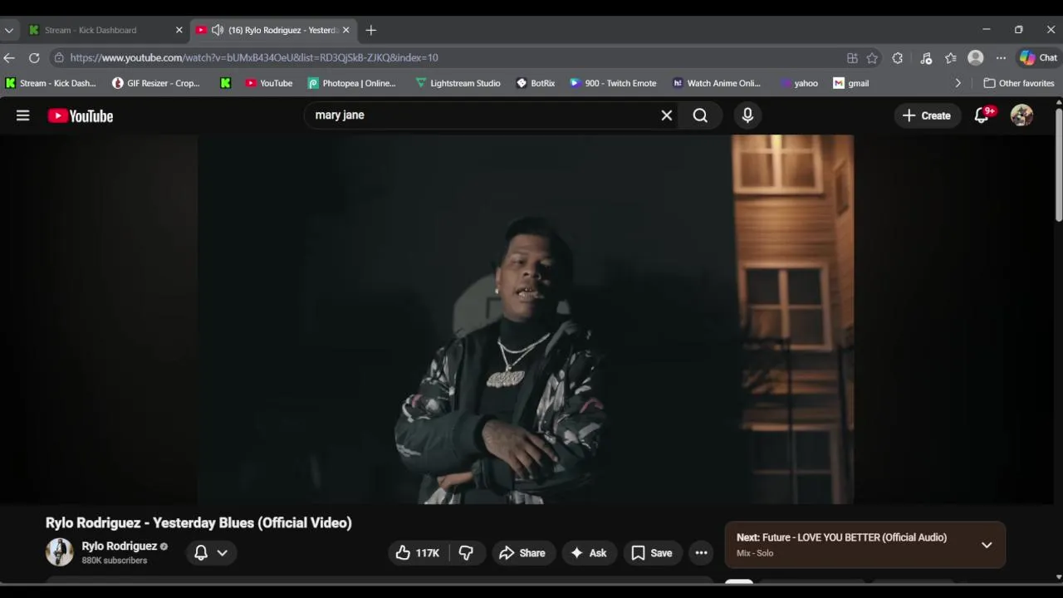Open the account avatar menu
Viewport: 1063px width, 598px height.
[x=1021, y=115]
